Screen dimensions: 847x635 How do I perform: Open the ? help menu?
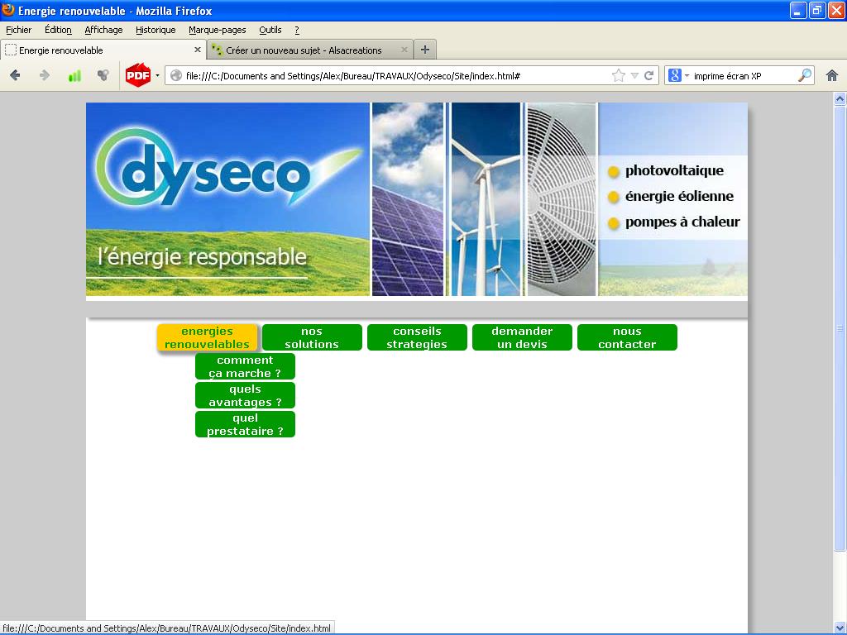(297, 30)
